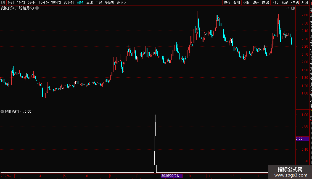Open dropdown beside 凌钢股份 chart title
Image resolution: width=312 pixels, height=179 pixels.
[x=37, y=8]
